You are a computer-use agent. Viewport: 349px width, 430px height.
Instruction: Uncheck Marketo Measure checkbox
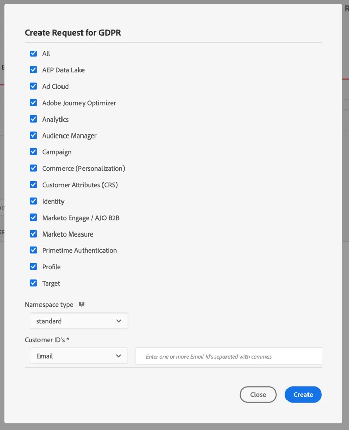click(x=33, y=234)
